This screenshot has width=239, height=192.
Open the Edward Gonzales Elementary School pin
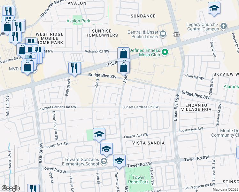click(x=104, y=161)
